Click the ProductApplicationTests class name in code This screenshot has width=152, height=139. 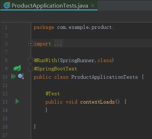tap(104, 77)
